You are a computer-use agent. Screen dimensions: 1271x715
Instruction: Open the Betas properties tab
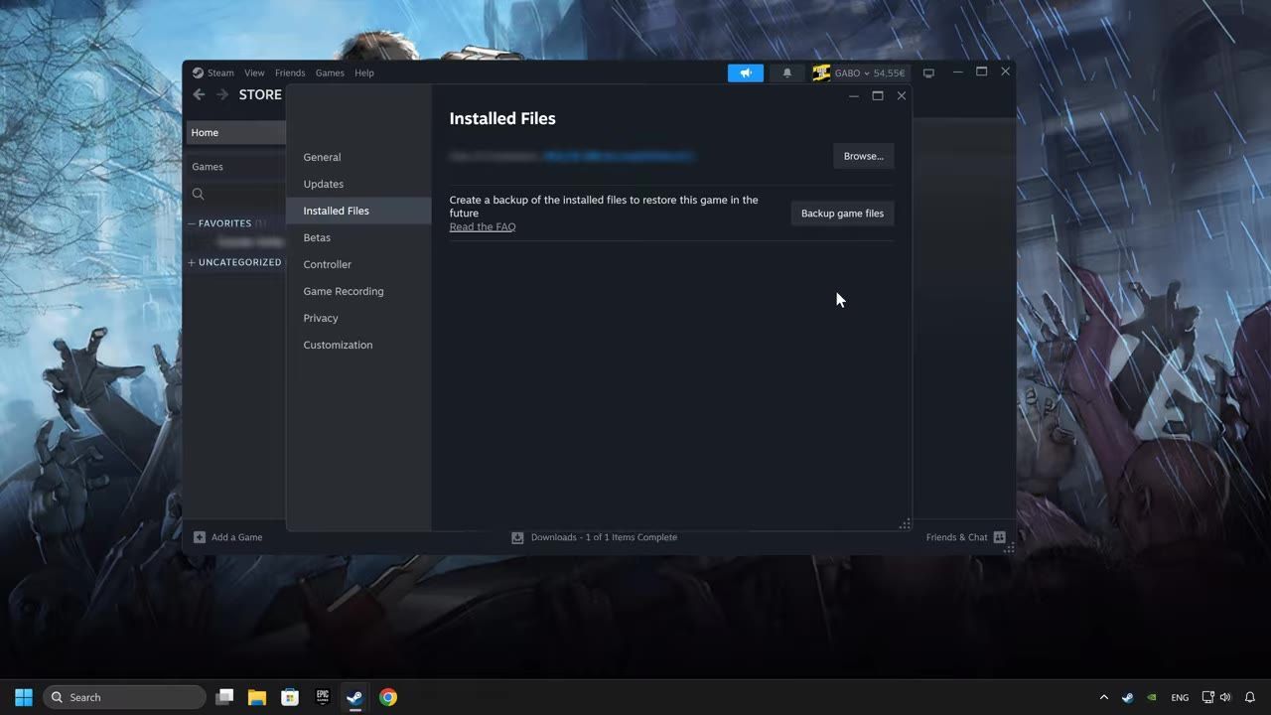point(358,237)
